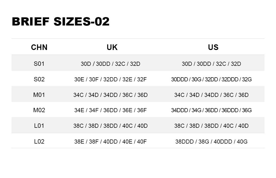Viewport: 276px width, 178px height.
Task: Select the M02 size label
Action: click(x=39, y=110)
